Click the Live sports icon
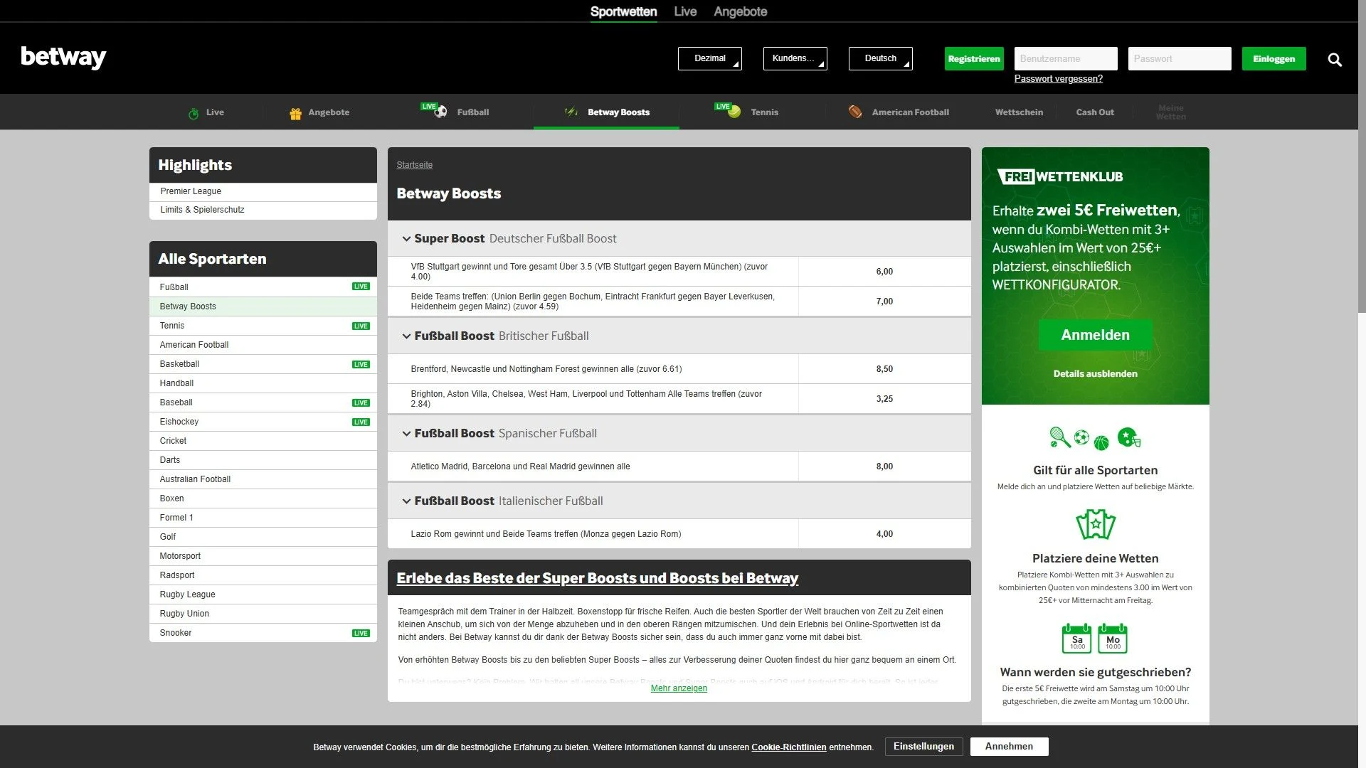1366x768 pixels. (x=194, y=112)
